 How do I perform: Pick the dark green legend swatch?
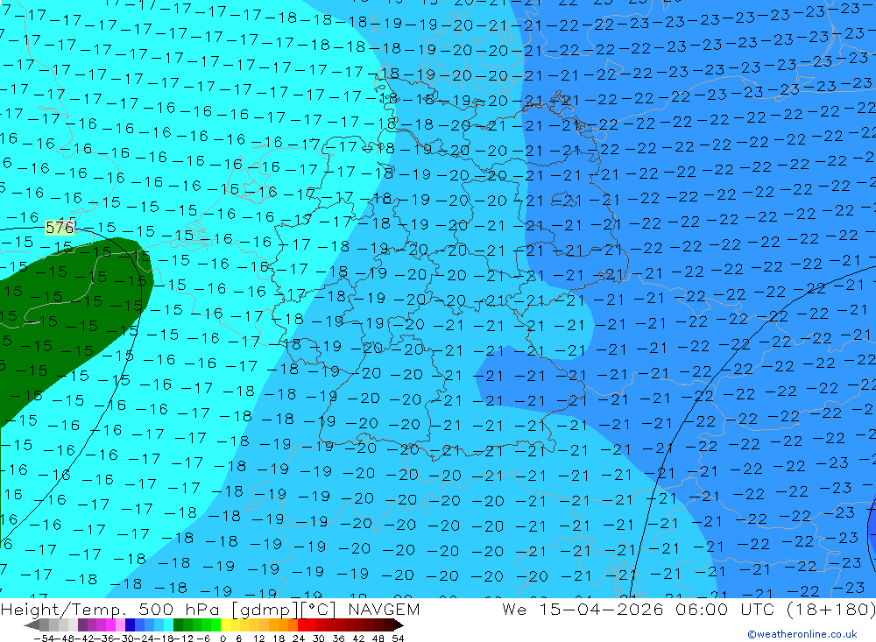[x=178, y=624]
